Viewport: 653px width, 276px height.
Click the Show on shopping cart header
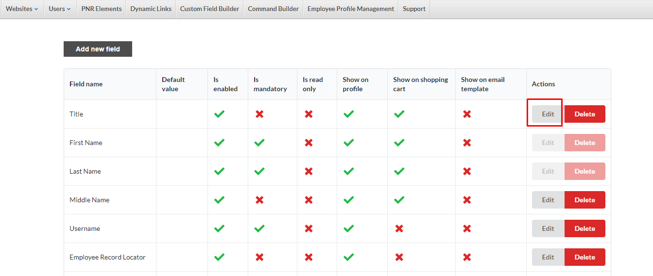click(420, 84)
